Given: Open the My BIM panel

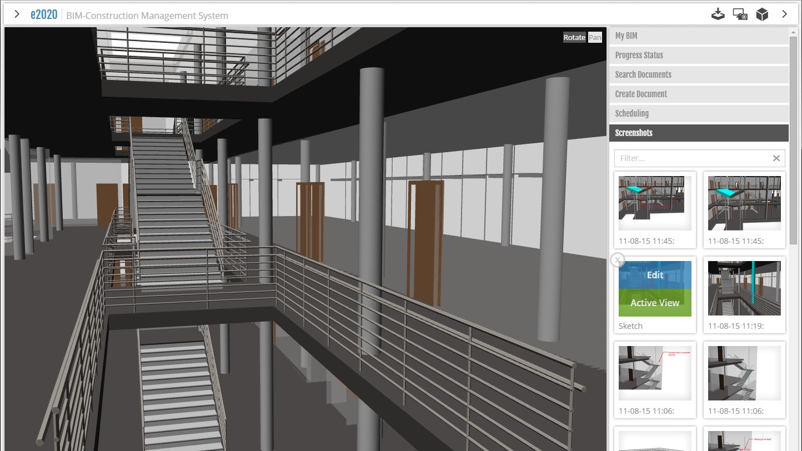Looking at the screenshot, I should pos(699,36).
